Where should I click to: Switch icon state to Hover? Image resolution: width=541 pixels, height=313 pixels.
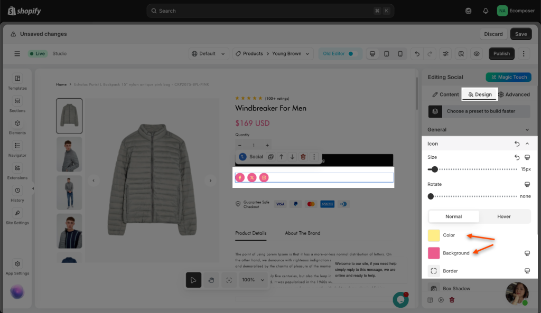pos(504,216)
